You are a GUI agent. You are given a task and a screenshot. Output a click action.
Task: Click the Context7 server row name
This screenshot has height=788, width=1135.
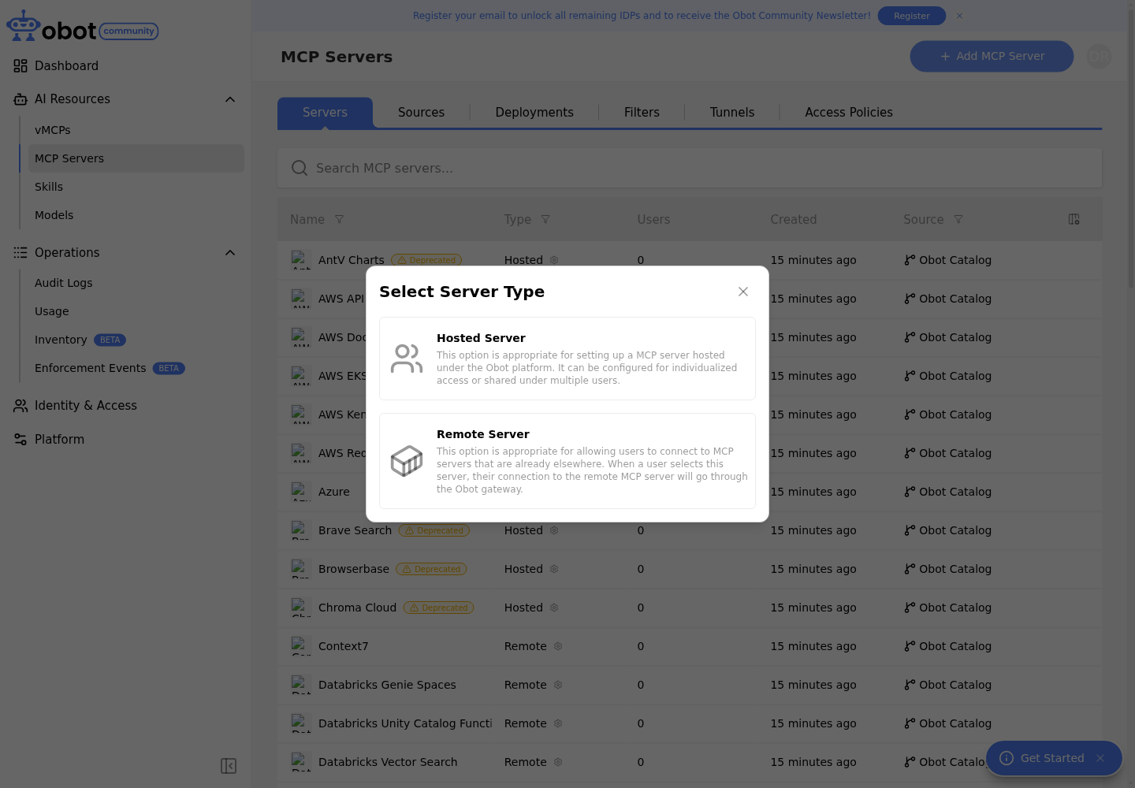[344, 646]
